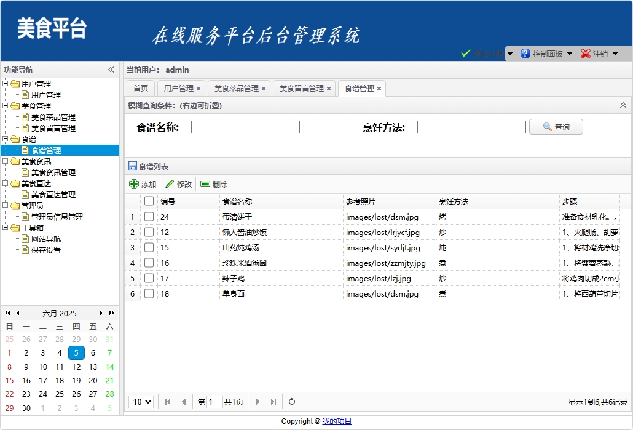Click the green 添加 (add) recipe icon

click(134, 184)
